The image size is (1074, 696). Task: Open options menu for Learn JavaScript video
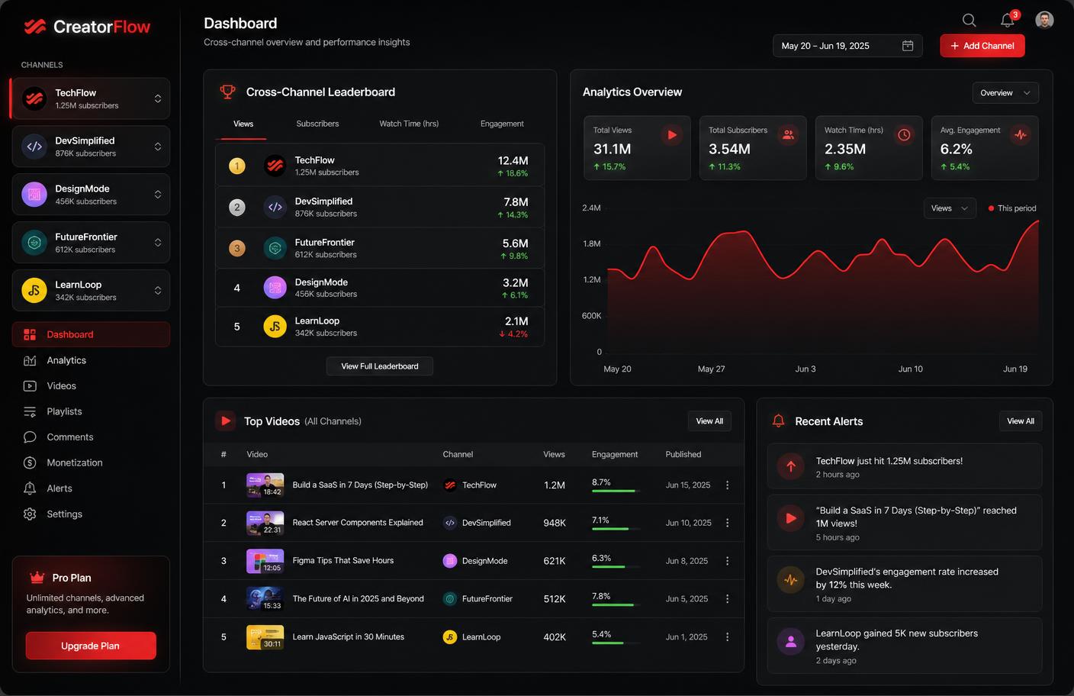[727, 637]
